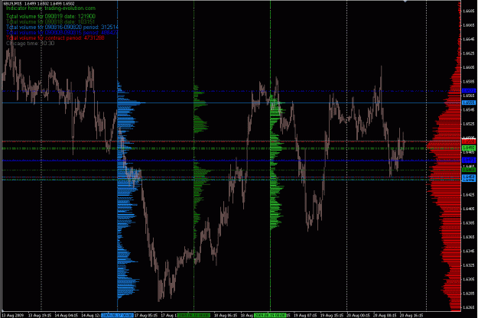Click the 1.6305 price axis value

pyautogui.click(x=469, y=279)
